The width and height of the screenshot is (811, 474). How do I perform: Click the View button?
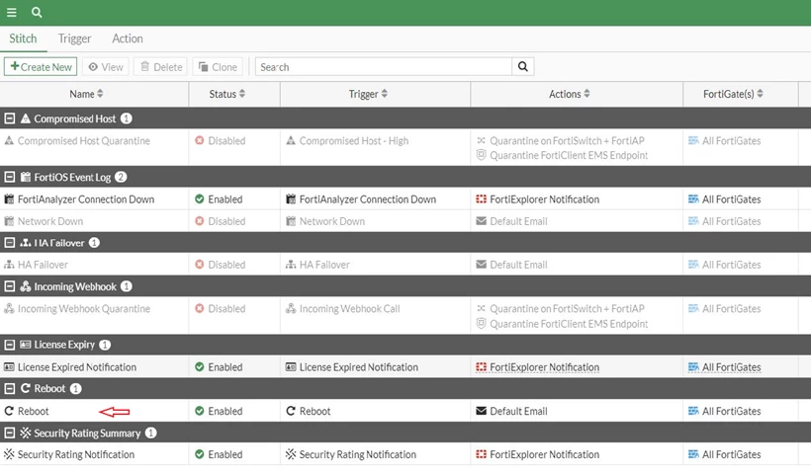[x=106, y=66]
